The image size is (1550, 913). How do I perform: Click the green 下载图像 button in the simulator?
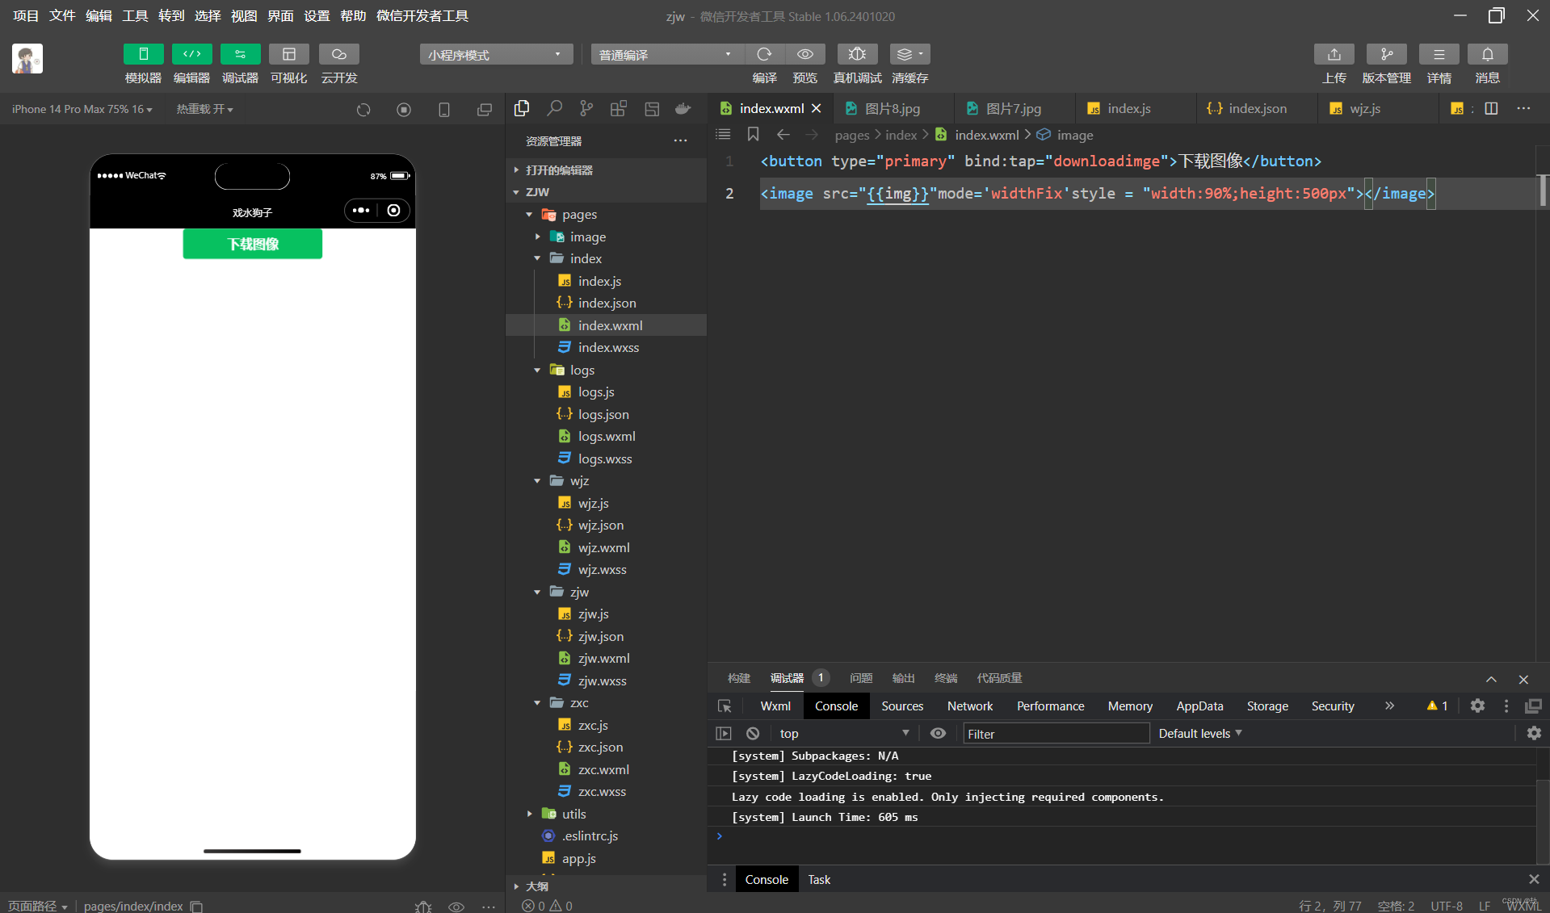(253, 244)
